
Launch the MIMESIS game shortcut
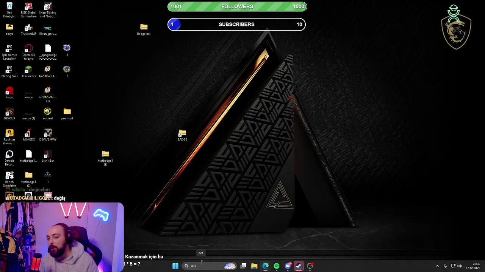click(28, 135)
